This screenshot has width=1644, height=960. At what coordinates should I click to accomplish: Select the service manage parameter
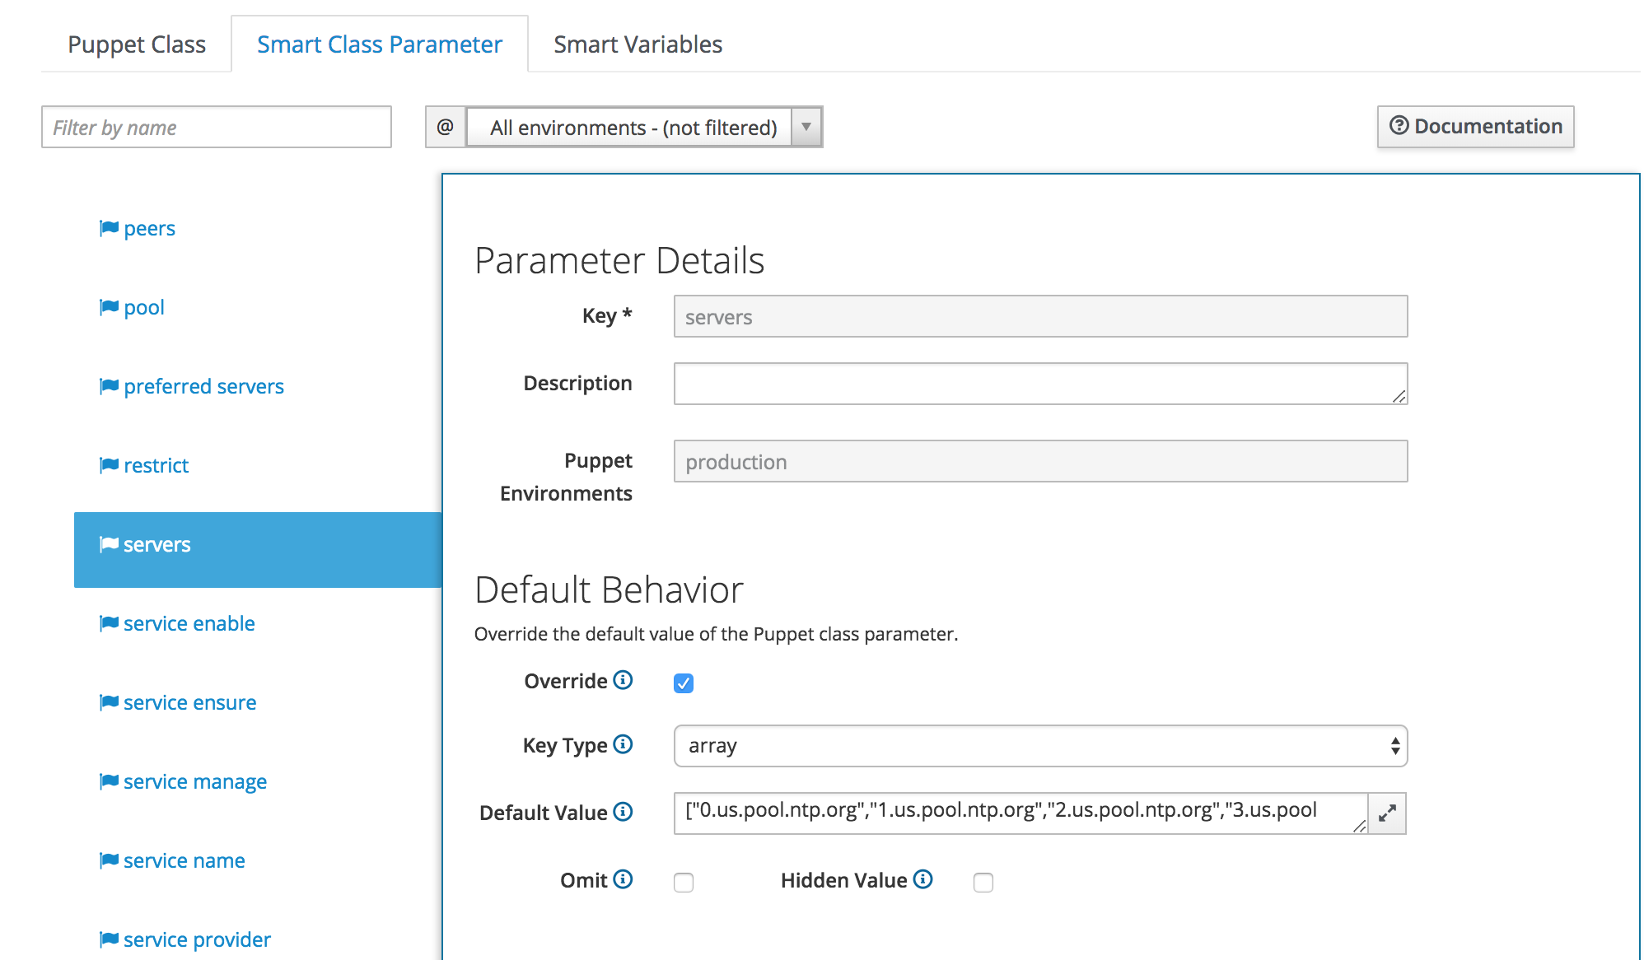[x=194, y=781]
